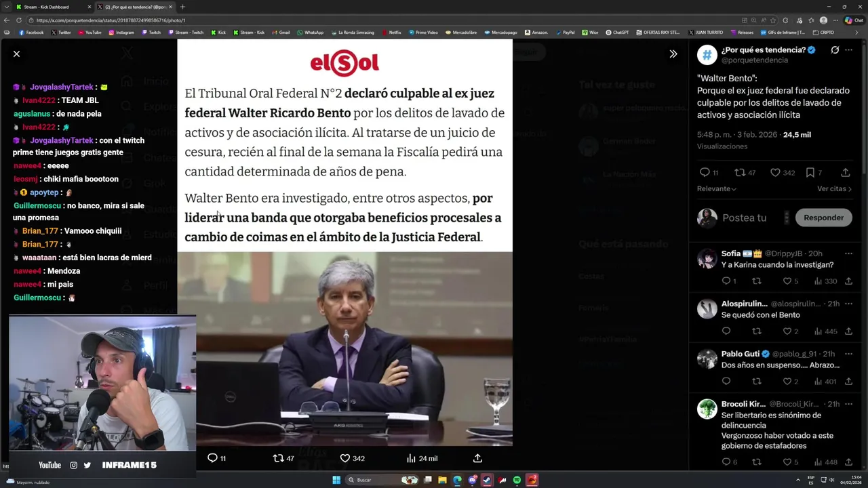Open WhatsApp bookmark
The height and width of the screenshot is (488, 868).
pyautogui.click(x=310, y=33)
